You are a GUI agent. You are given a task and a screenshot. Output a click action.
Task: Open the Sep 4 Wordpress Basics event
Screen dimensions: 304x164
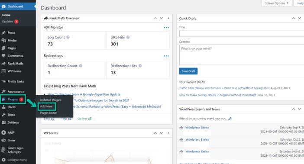(197, 127)
